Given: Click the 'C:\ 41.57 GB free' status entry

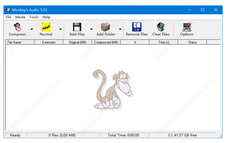Looking at the screenshot, I should (x=182, y=135).
